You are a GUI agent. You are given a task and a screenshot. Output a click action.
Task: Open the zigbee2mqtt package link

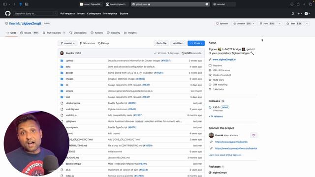(x=220, y=173)
